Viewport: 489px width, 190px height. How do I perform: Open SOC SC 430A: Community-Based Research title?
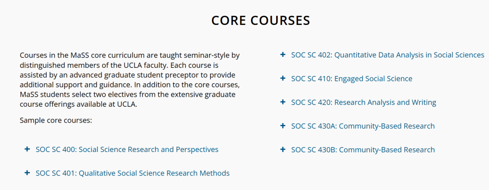(363, 126)
